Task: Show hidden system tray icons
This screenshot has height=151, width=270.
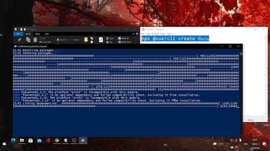Action: click(228, 144)
